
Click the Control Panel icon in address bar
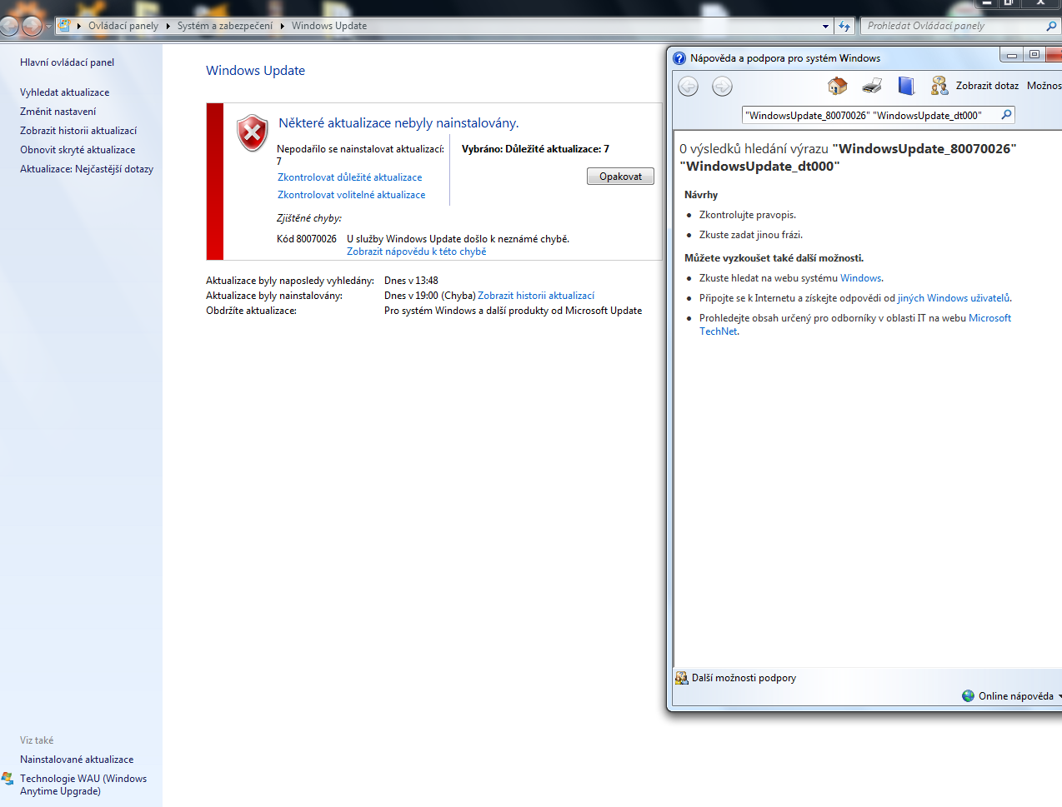tap(64, 26)
